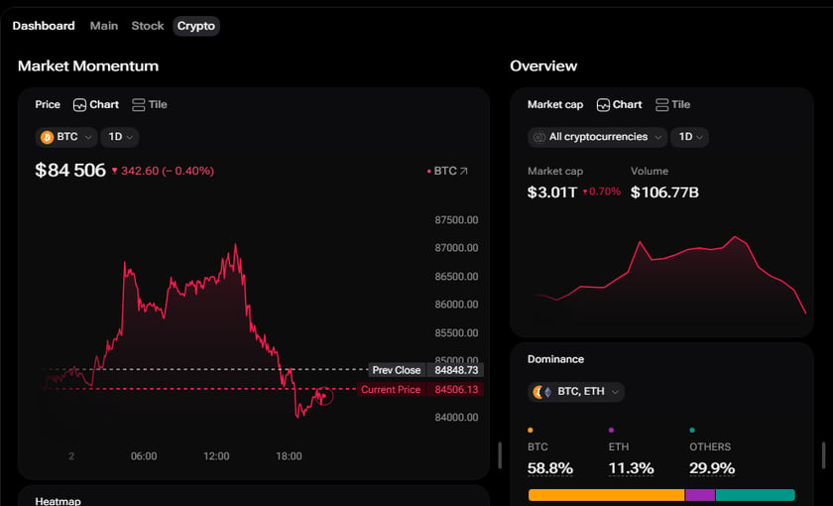This screenshot has width=833, height=506.
Task: Click the 18:00 time axis label
Action: (289, 456)
